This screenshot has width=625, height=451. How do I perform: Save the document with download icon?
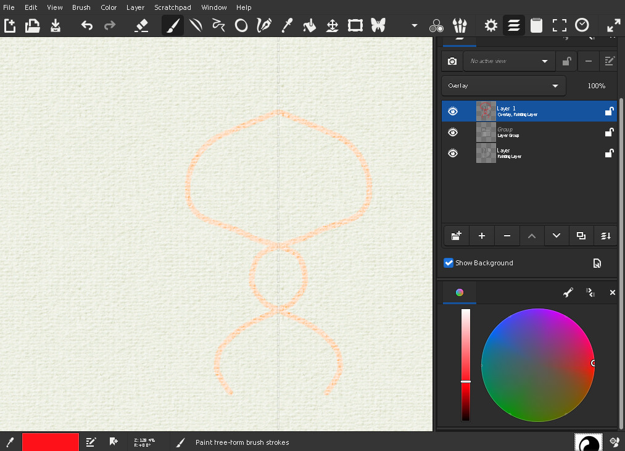(x=56, y=25)
